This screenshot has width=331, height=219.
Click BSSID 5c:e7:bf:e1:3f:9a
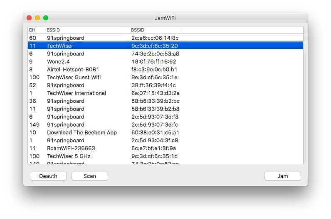[153, 148]
